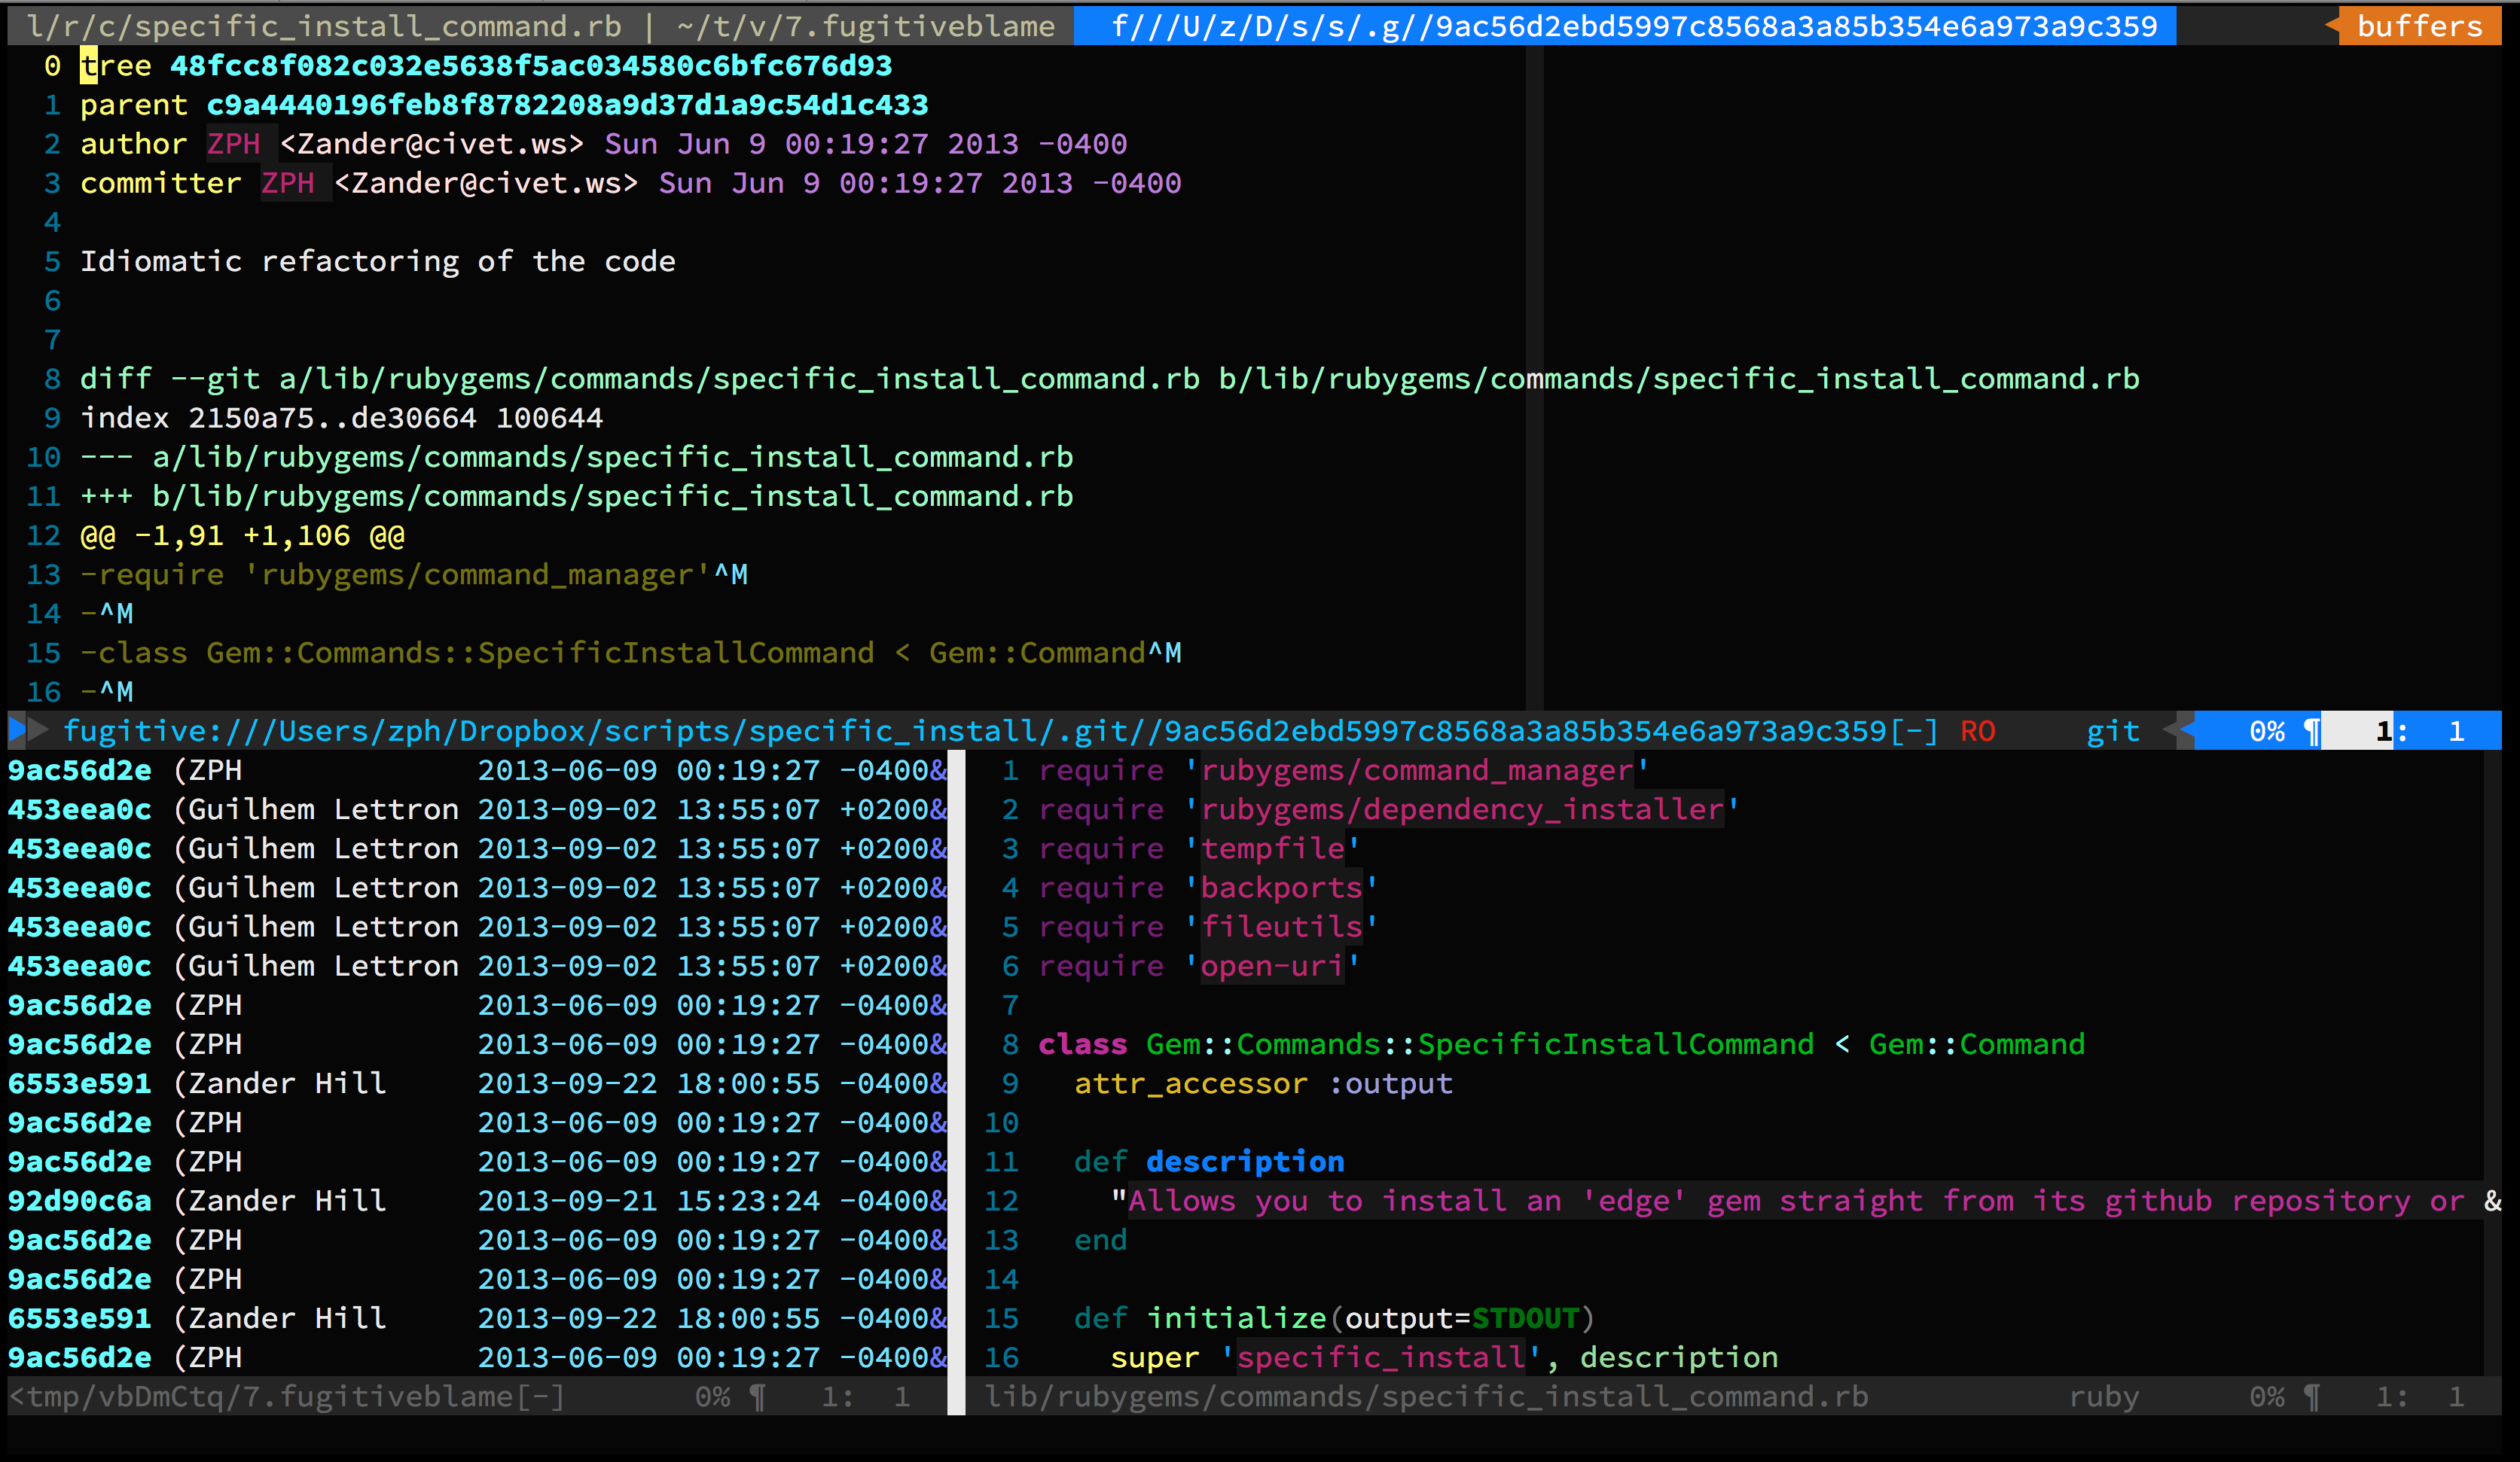Open the '--- a/lib/rubygems' file path
Viewport: 2520px width, 1462px height.
(576, 458)
